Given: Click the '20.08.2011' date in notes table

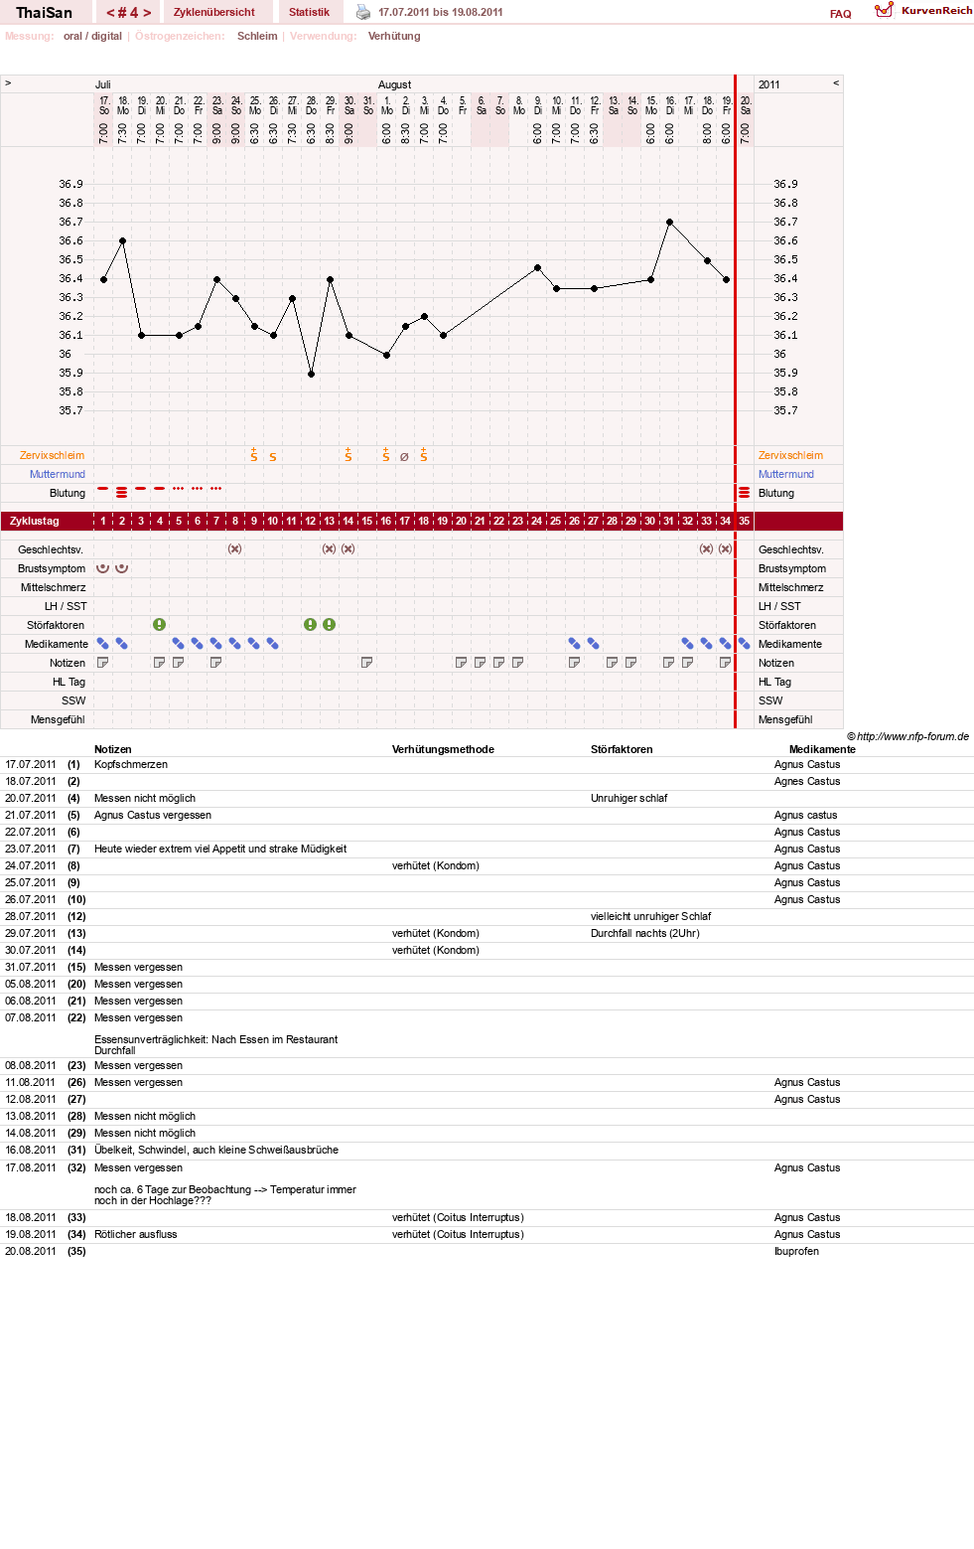Looking at the screenshot, I should click(31, 1251).
